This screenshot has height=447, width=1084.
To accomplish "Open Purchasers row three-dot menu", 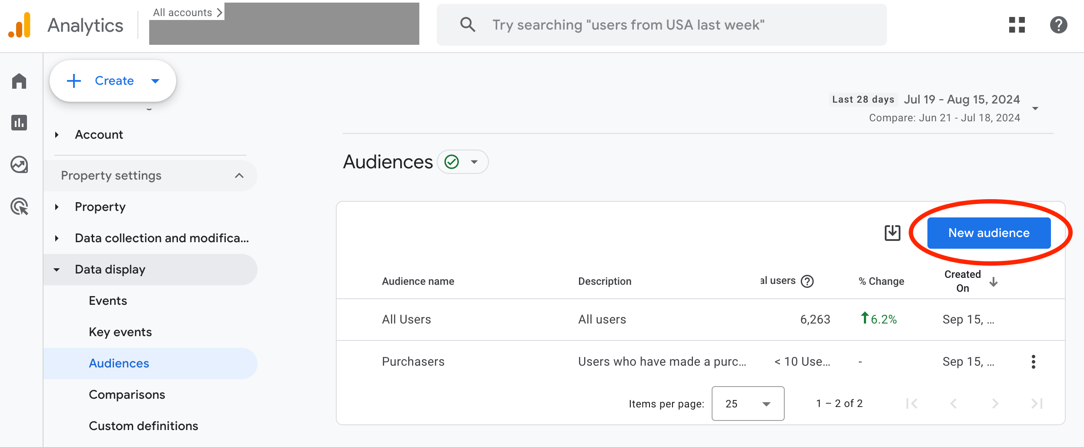I will tap(1033, 362).
